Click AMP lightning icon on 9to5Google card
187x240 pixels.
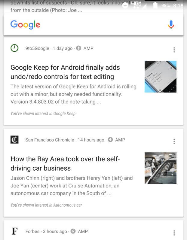pos(79,48)
